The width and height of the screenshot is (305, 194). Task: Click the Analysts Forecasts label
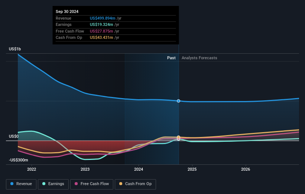point(199,58)
